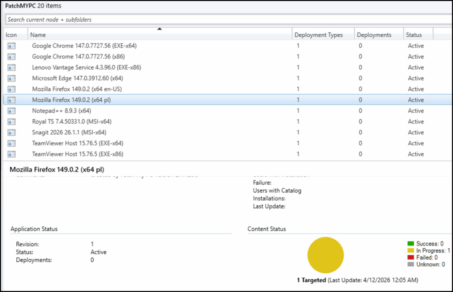Click the TeamViewer Host EXE-x86 icon
The height and width of the screenshot is (292, 453).
pyautogui.click(x=12, y=154)
